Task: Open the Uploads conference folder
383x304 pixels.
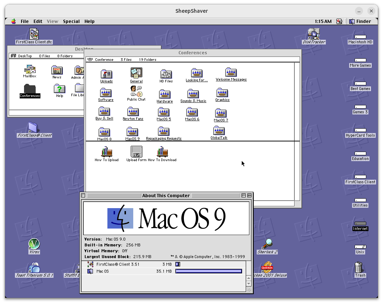Action: coord(106,74)
